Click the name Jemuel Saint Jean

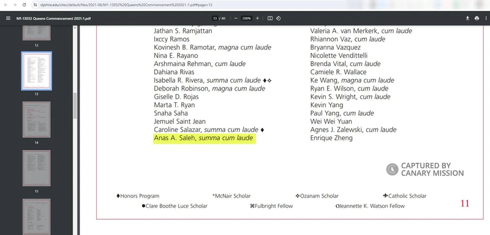179,121
